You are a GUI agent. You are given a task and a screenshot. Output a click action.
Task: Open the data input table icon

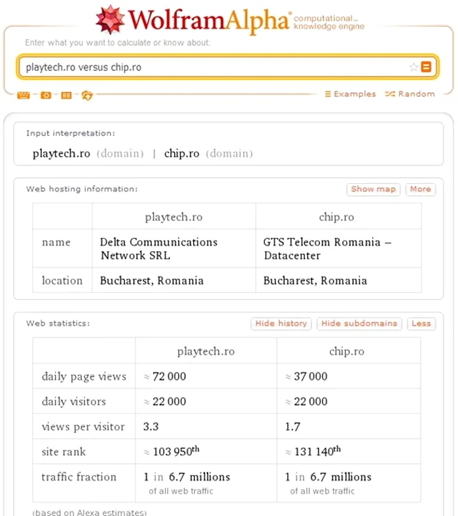(x=66, y=95)
